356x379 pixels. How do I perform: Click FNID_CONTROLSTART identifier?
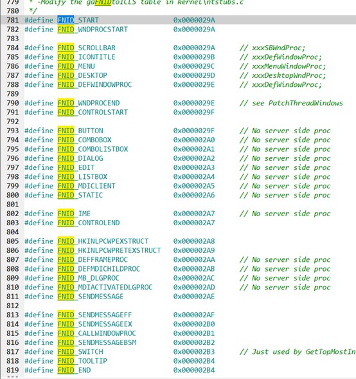click(93, 112)
